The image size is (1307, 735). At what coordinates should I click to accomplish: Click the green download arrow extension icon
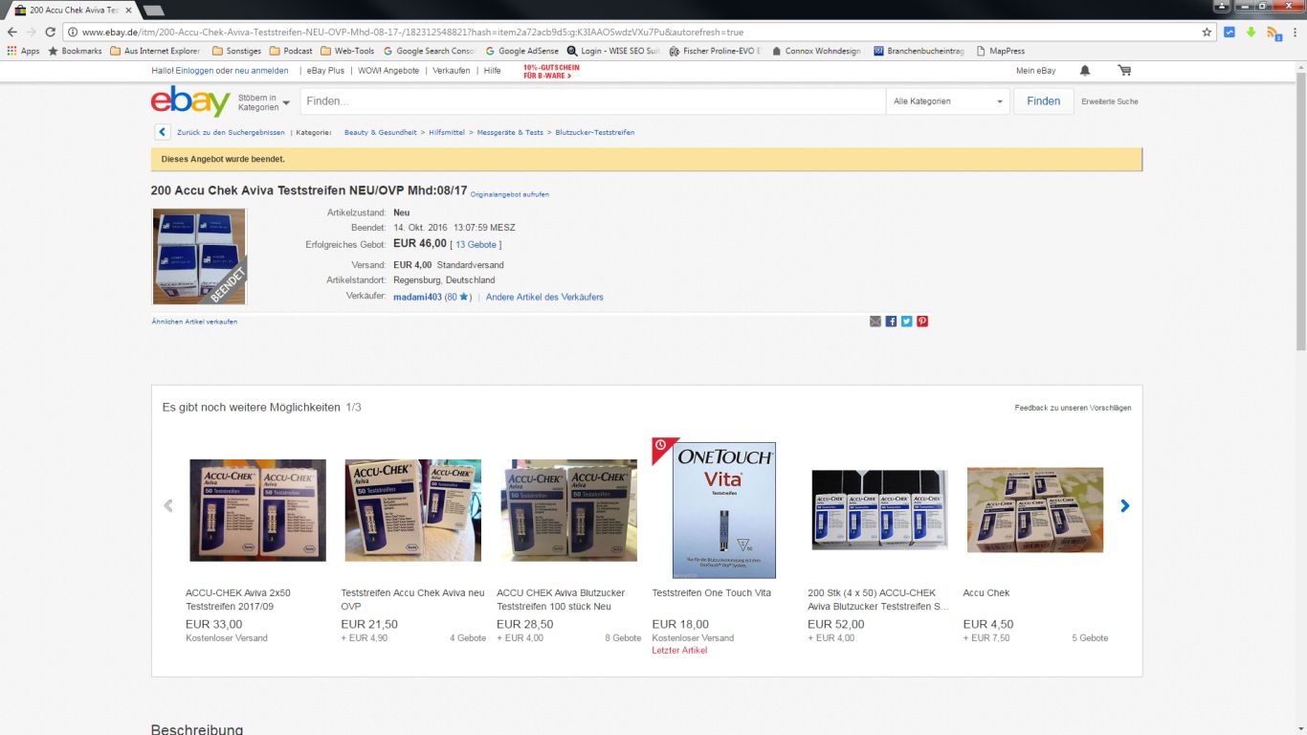coord(1251,32)
